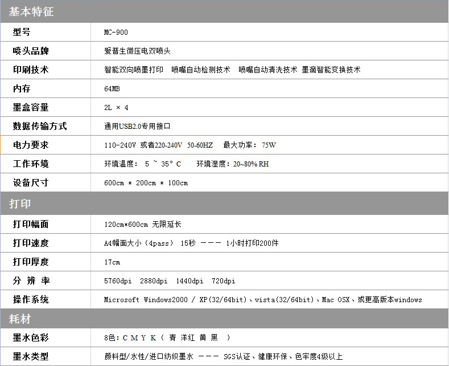Image resolution: width=449 pixels, height=366 pixels.
Task: Select the 通用USB2.0专用接口 text
Action: (137, 126)
